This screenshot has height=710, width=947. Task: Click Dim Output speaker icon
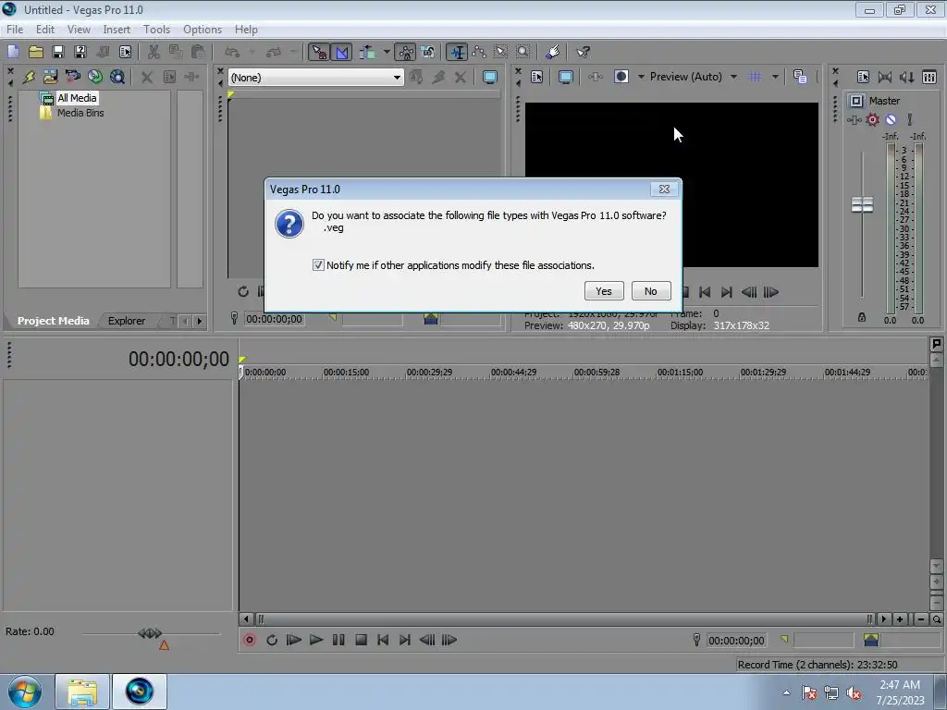pyautogui.click(x=906, y=77)
